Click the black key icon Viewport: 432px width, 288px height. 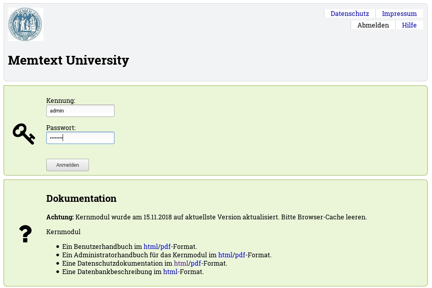click(x=24, y=134)
